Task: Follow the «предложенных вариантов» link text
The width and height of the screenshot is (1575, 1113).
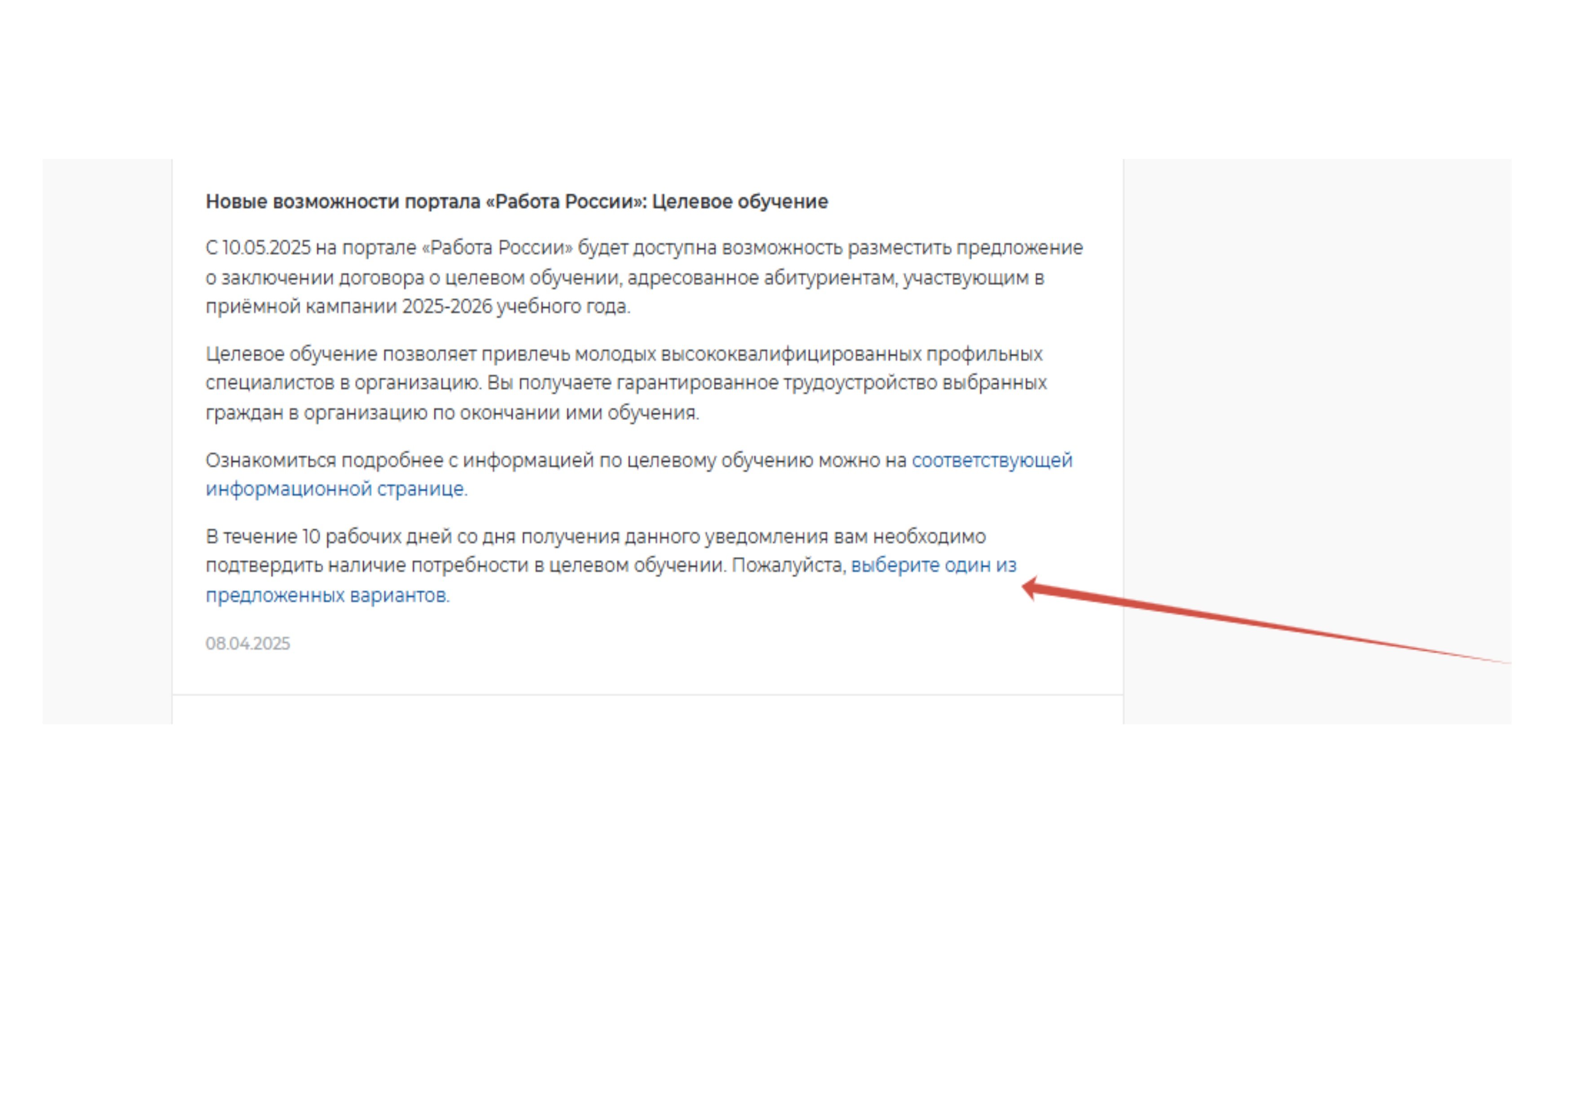Action: pyautogui.click(x=326, y=595)
